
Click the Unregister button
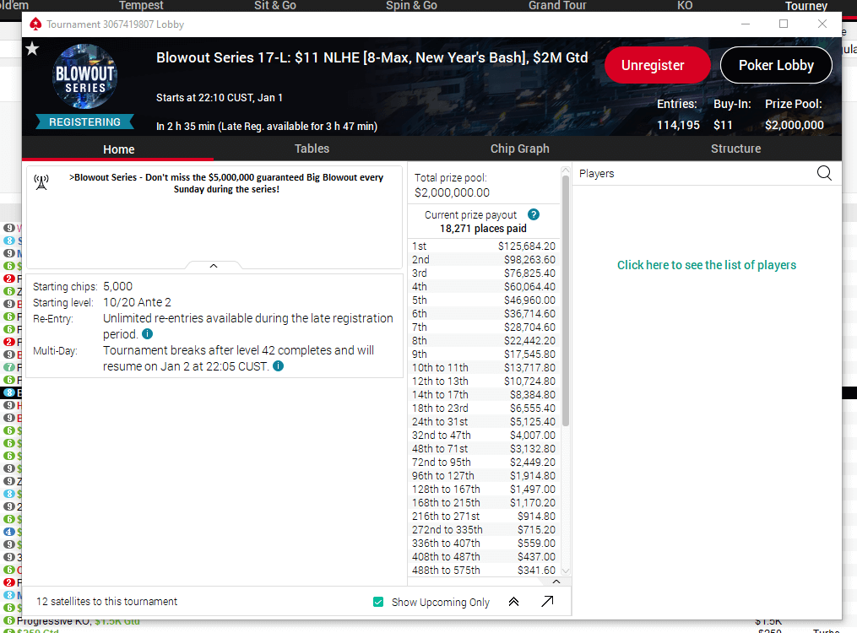point(658,65)
